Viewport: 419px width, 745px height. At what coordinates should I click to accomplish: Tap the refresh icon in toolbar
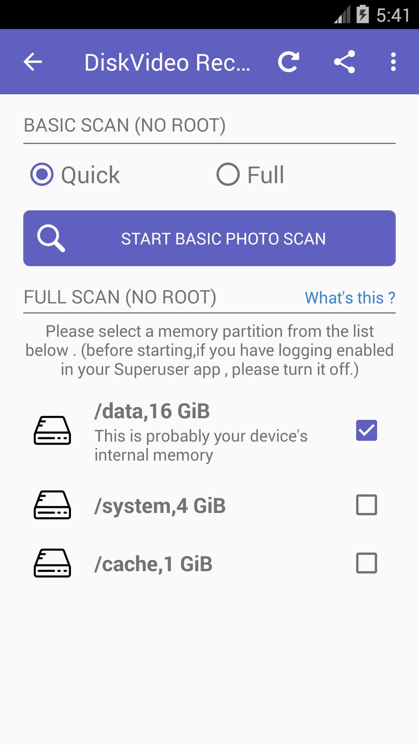pyautogui.click(x=289, y=62)
